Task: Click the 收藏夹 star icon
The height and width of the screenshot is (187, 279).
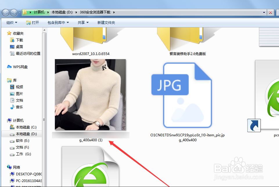Action: point(9,33)
